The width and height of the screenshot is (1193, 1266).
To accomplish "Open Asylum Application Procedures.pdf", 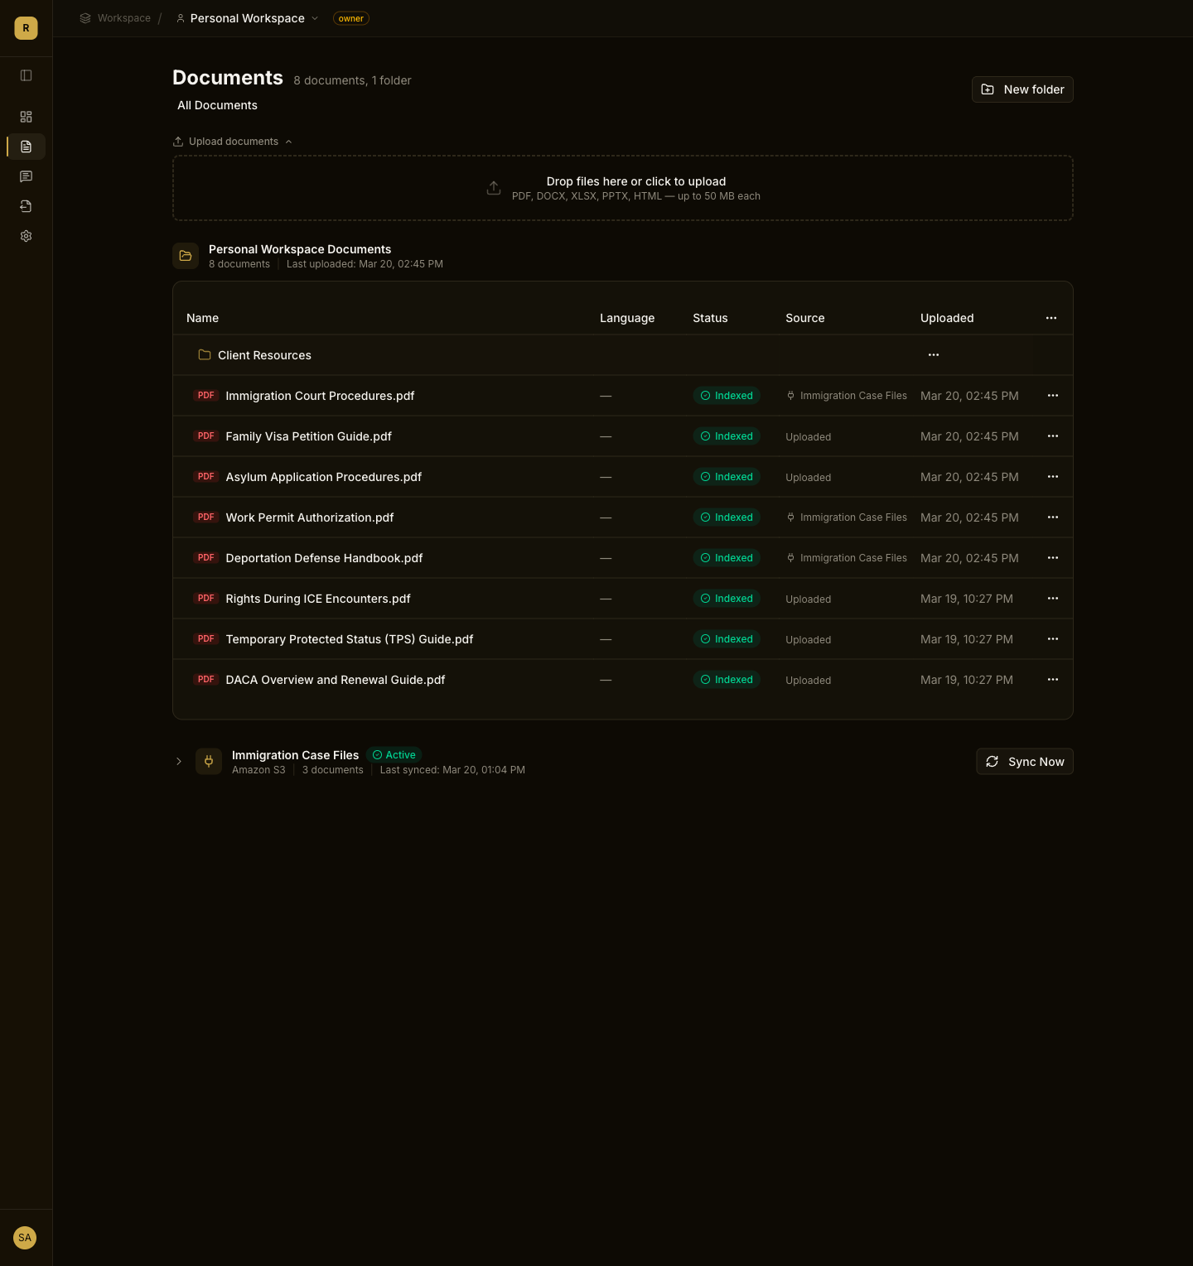I will (323, 477).
